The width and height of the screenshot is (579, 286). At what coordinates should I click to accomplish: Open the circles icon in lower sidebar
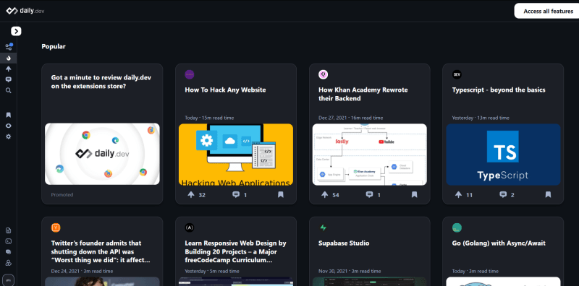point(9,263)
